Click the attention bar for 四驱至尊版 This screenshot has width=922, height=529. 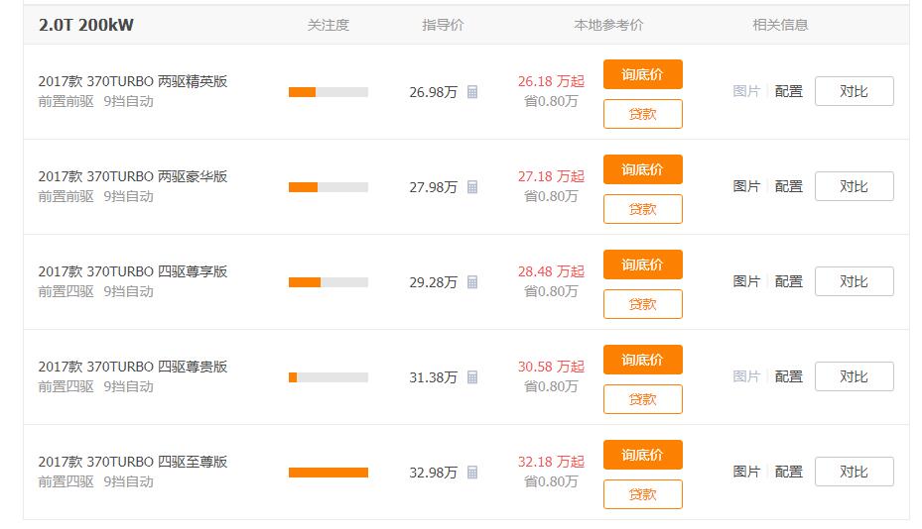(329, 473)
